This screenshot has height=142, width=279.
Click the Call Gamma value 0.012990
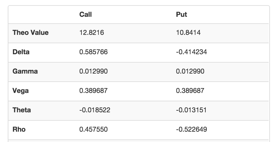tap(93, 71)
